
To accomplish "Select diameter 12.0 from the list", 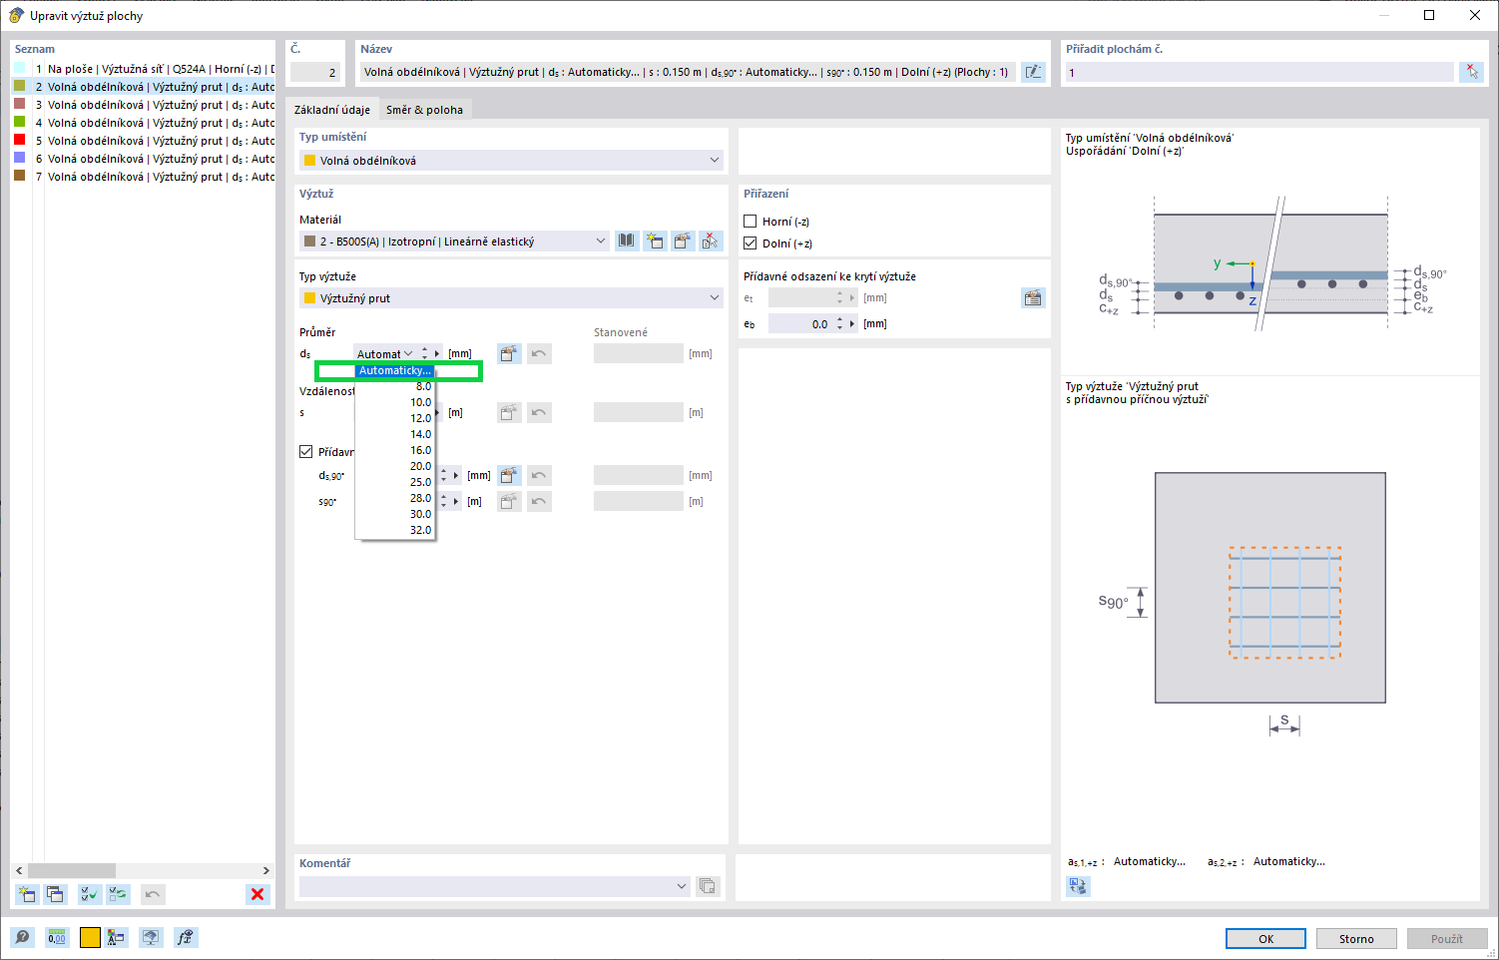I will [395, 418].
